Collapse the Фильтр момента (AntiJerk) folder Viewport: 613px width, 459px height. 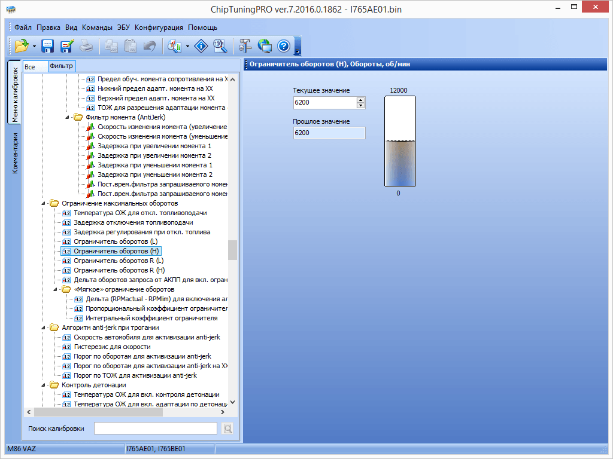coord(67,118)
